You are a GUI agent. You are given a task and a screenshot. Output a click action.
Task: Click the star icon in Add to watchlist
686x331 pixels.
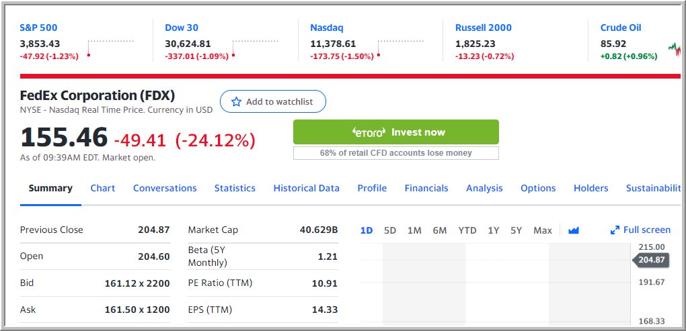click(236, 102)
